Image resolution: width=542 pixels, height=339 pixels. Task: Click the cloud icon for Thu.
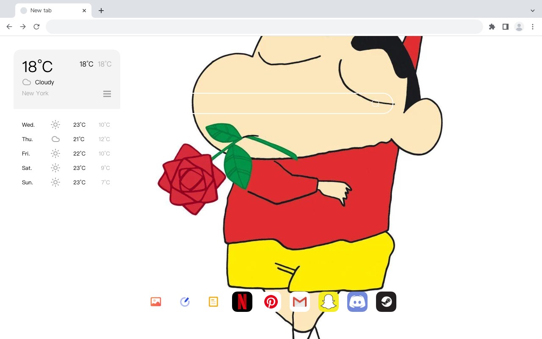(x=55, y=139)
